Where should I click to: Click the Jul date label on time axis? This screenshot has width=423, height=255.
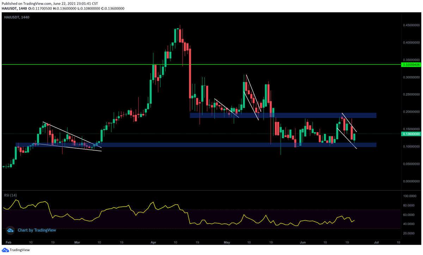coord(376,242)
